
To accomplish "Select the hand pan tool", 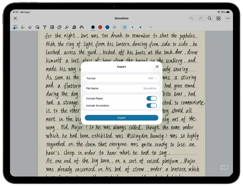I will 82,27.
